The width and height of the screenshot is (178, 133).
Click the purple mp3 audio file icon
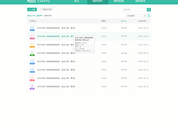pyautogui.click(x=32, y=87)
